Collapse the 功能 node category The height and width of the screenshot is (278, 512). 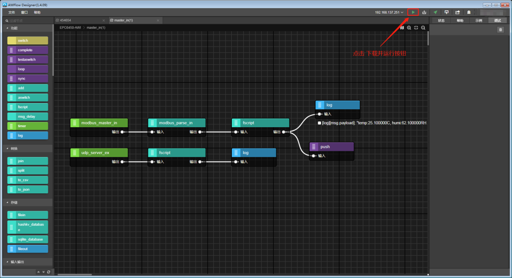point(7,28)
